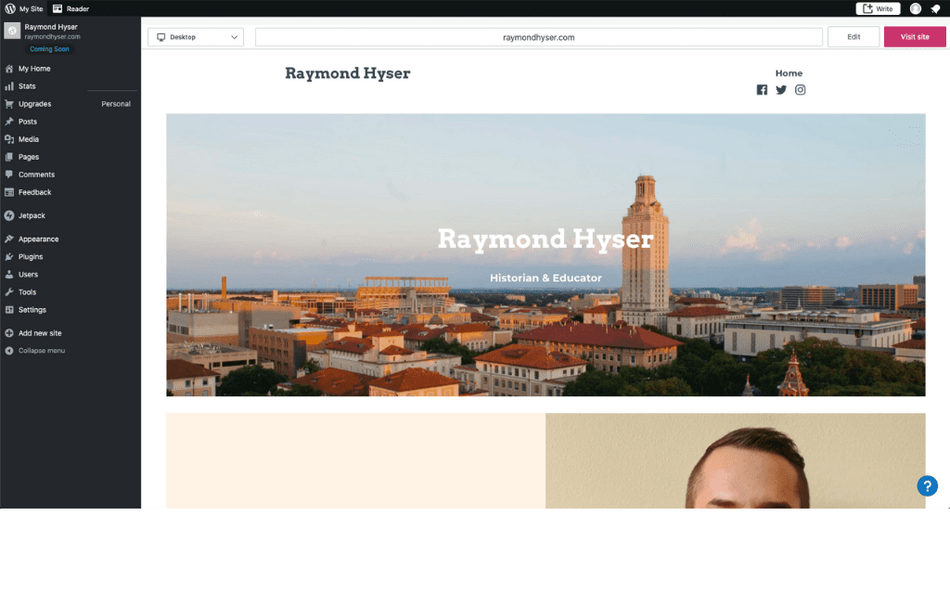The width and height of the screenshot is (950, 594).
Task: Click the pink Visit site button
Action: click(914, 37)
